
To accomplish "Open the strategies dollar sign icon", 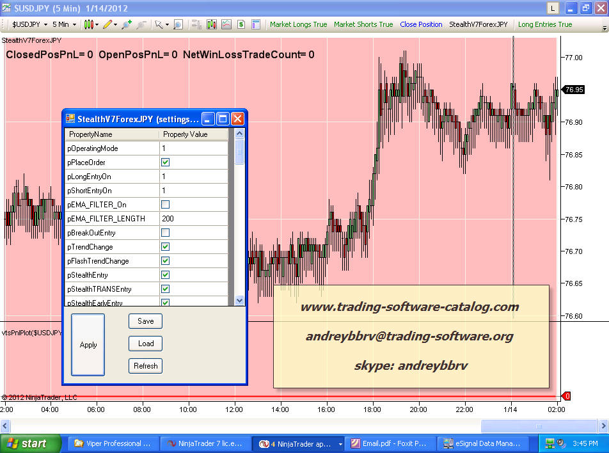I will (x=241, y=24).
